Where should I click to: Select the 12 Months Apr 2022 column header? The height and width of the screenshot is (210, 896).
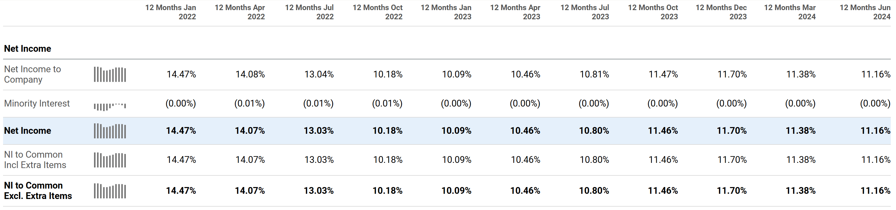click(240, 12)
